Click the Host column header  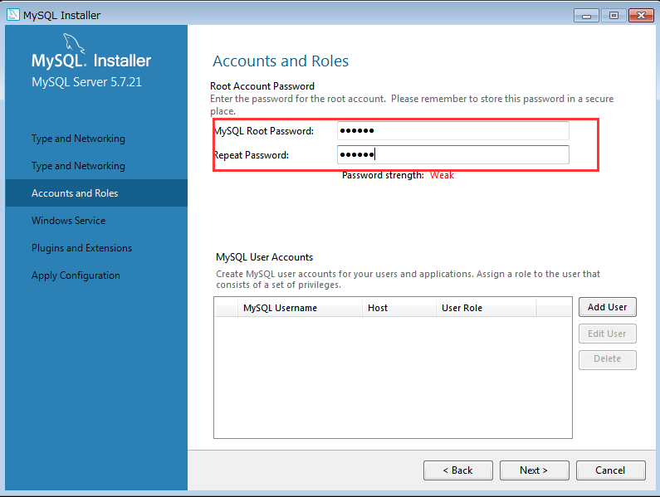[x=378, y=308]
